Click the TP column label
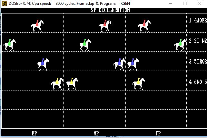This screenshot has height=138, width=207. [158, 133]
